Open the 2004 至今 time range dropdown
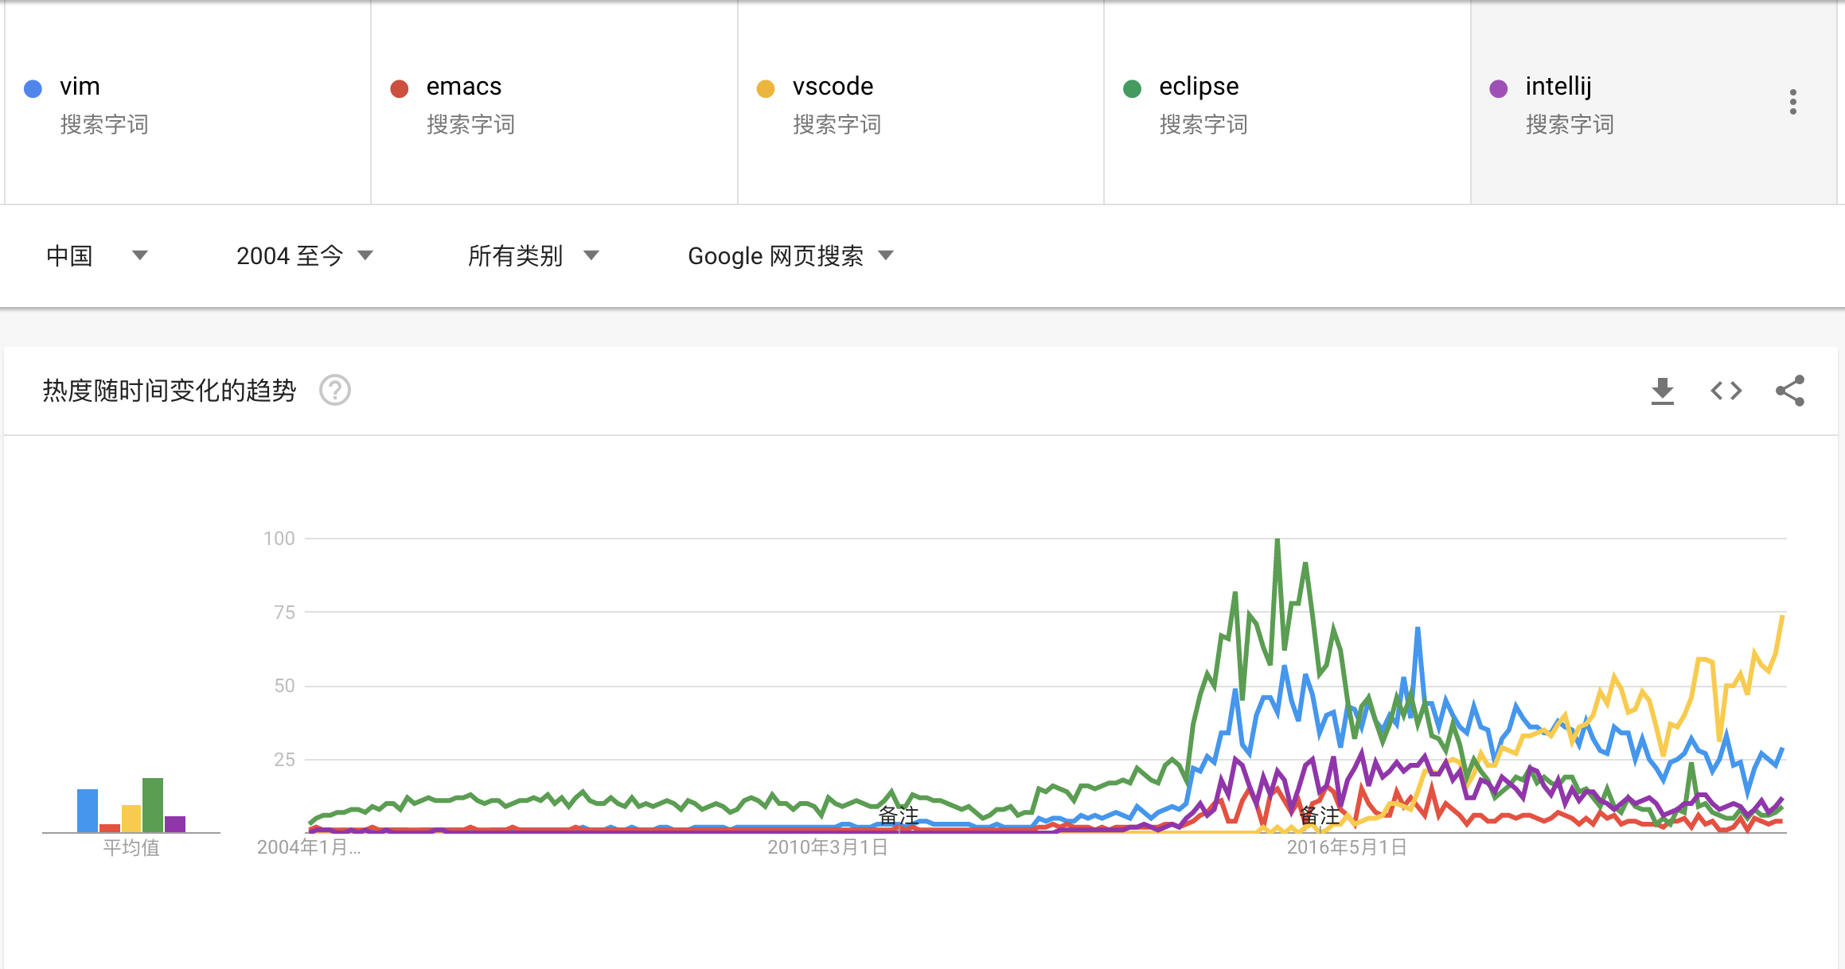 pos(305,255)
